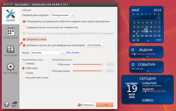This screenshot has width=176, height=111.
Task: Click the МАЙ month title in the calendar
Action: (136, 10)
